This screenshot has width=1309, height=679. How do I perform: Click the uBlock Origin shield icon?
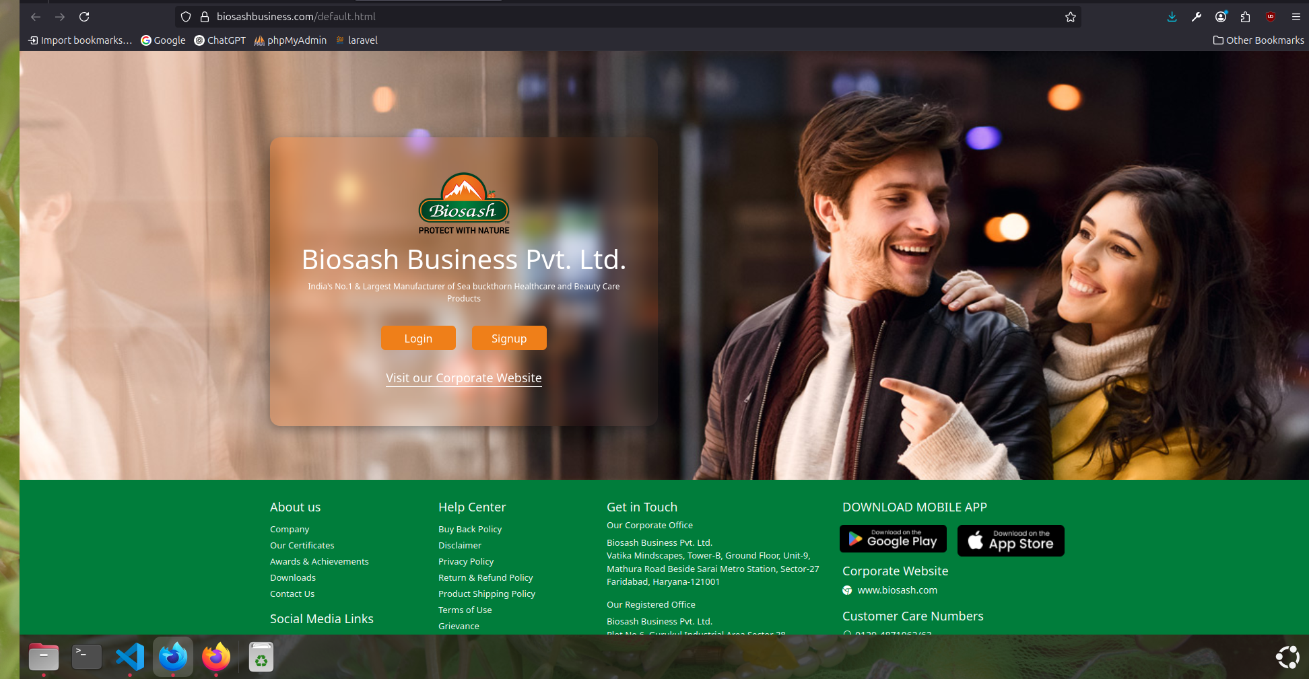pos(1270,17)
